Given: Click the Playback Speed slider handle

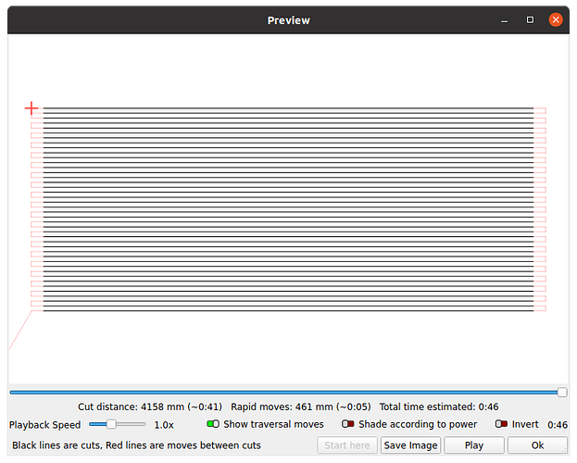Looking at the screenshot, I should [111, 424].
